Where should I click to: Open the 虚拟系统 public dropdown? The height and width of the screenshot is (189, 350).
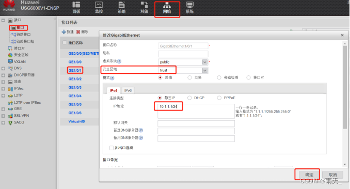[205, 62]
